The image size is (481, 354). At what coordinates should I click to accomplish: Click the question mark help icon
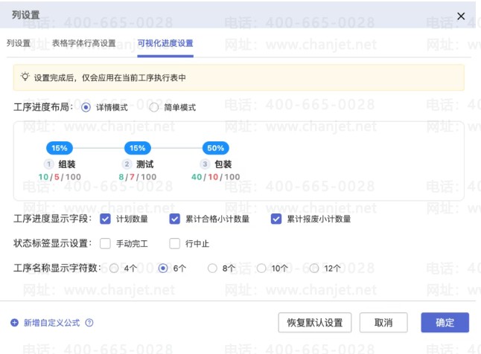pos(89,323)
